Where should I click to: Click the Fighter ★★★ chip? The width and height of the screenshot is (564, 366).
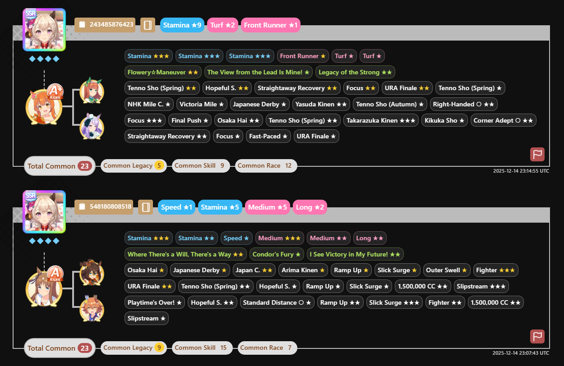pyautogui.click(x=495, y=270)
